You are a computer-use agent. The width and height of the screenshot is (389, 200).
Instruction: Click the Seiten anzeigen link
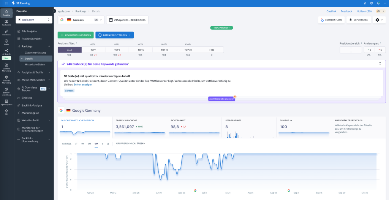coord(83,84)
